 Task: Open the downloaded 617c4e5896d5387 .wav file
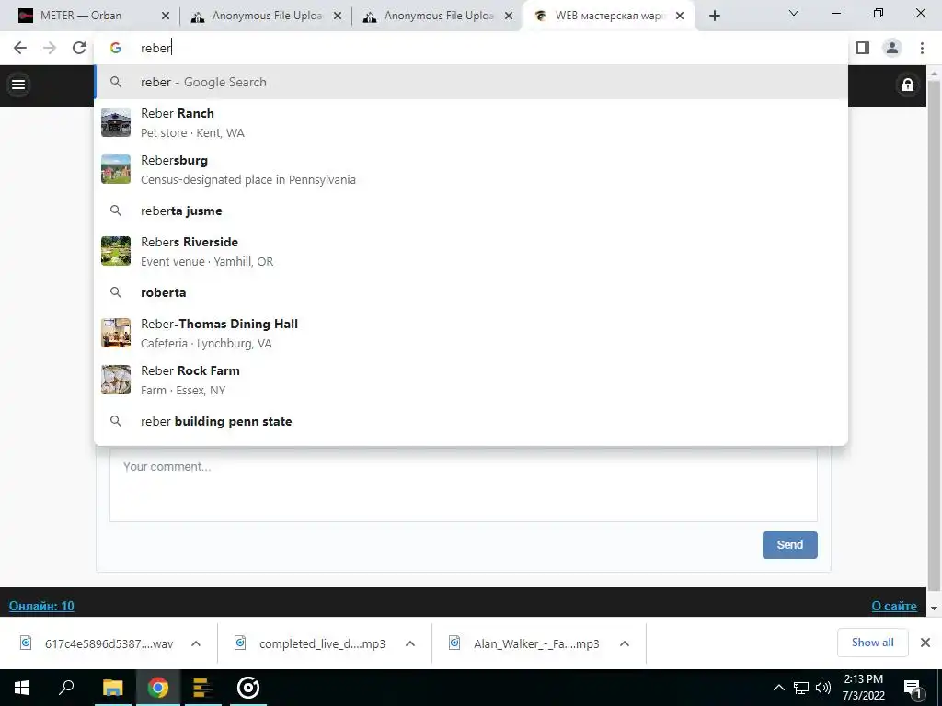tap(98, 643)
